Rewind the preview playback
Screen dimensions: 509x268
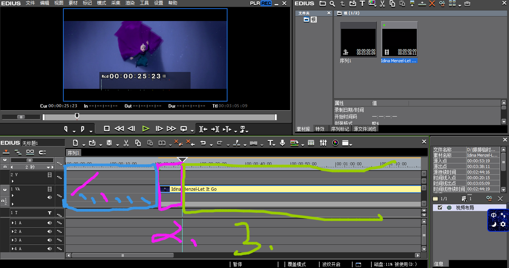(119, 129)
